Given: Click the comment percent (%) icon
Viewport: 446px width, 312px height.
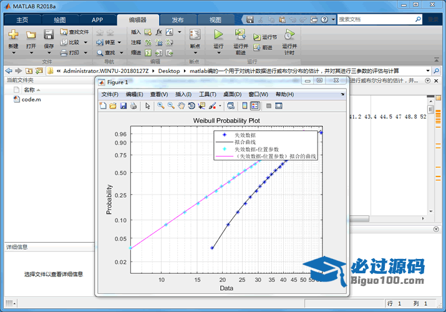Looking at the screenshot, I should [x=148, y=42].
